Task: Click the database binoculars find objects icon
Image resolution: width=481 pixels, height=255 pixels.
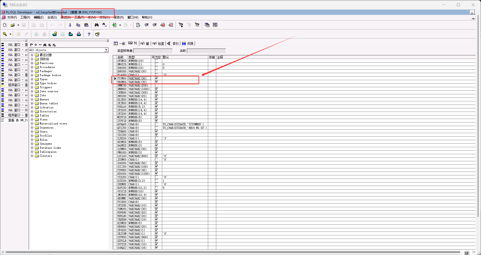Action: coord(71,34)
